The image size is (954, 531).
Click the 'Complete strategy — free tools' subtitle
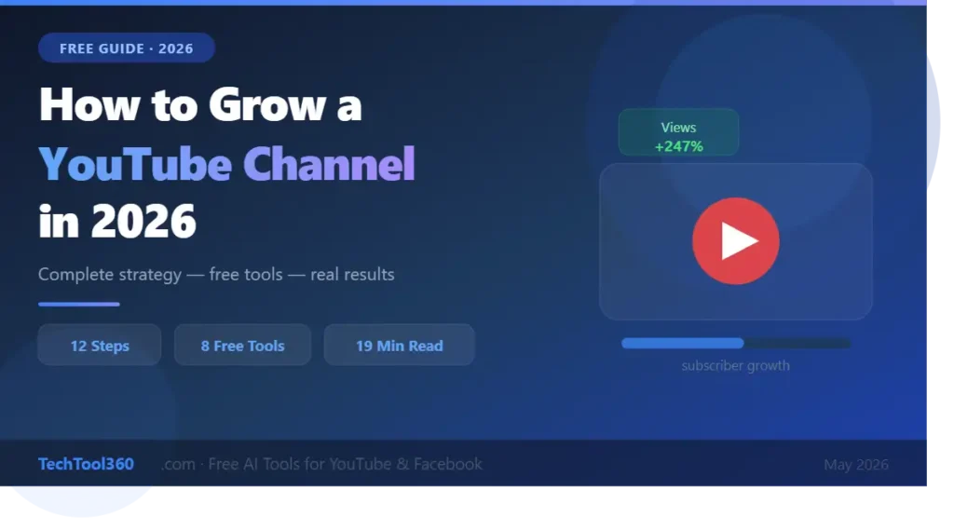coord(216,274)
